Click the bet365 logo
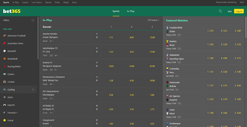 tap(12, 11)
